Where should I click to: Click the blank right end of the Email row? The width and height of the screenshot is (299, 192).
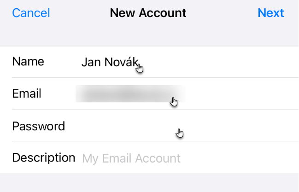(x=241, y=94)
